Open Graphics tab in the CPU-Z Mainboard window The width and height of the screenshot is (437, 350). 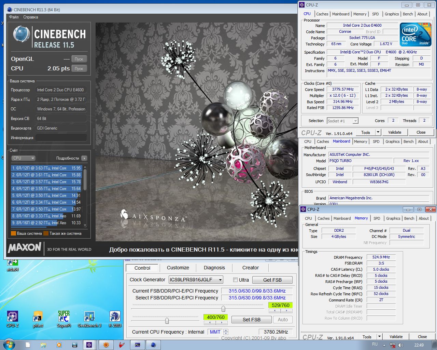click(x=392, y=142)
